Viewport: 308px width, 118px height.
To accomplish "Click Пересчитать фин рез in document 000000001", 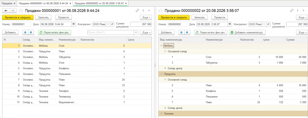I will tap(55, 33).
